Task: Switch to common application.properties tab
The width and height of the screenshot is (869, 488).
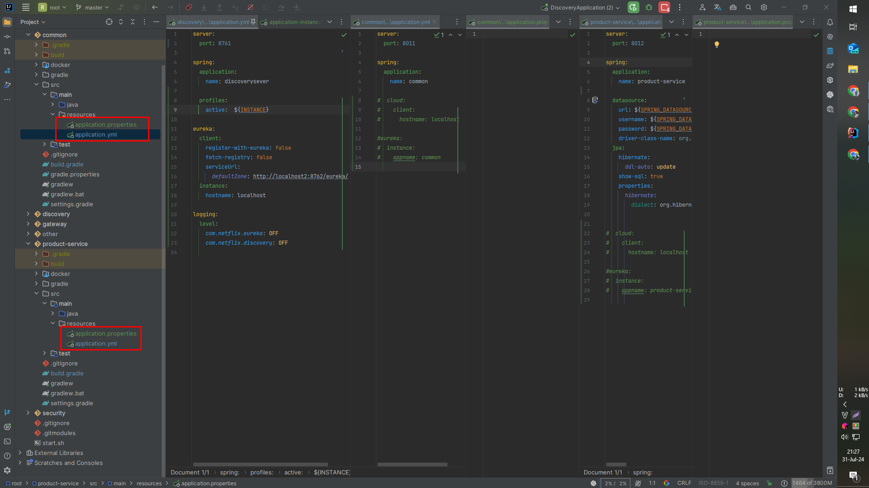Action: [x=508, y=22]
